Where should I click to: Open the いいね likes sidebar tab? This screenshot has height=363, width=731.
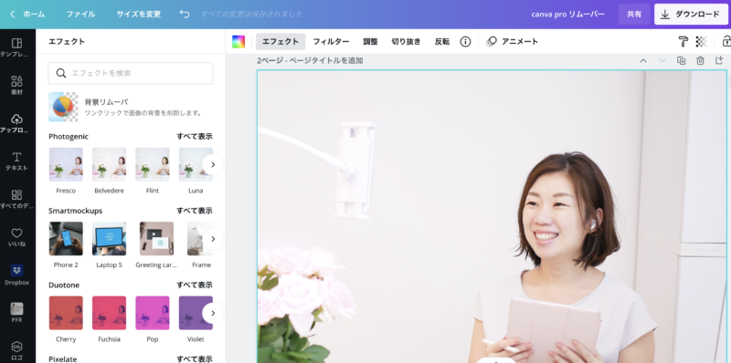(16, 237)
